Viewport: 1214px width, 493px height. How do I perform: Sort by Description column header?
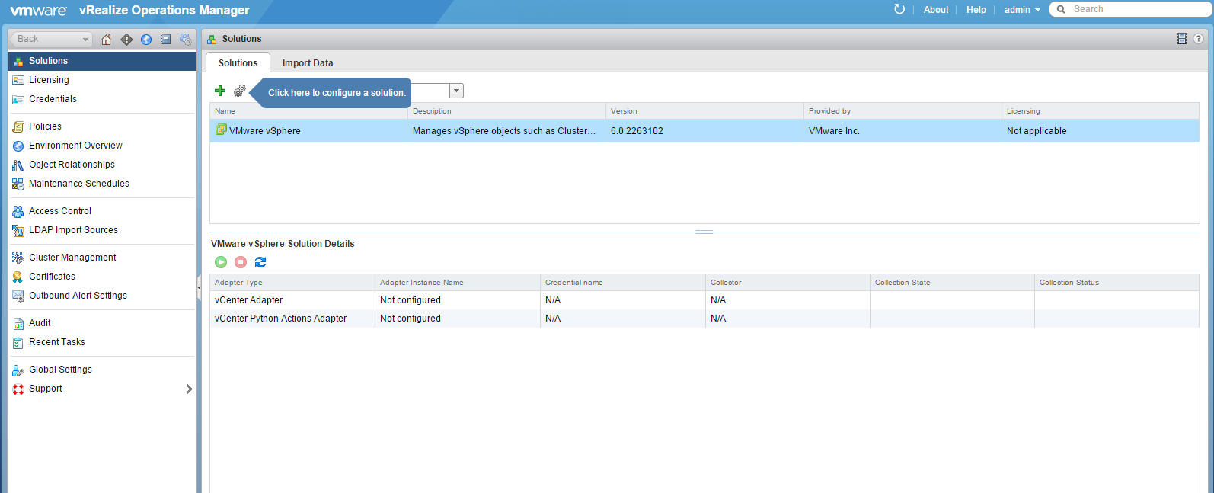pos(506,111)
